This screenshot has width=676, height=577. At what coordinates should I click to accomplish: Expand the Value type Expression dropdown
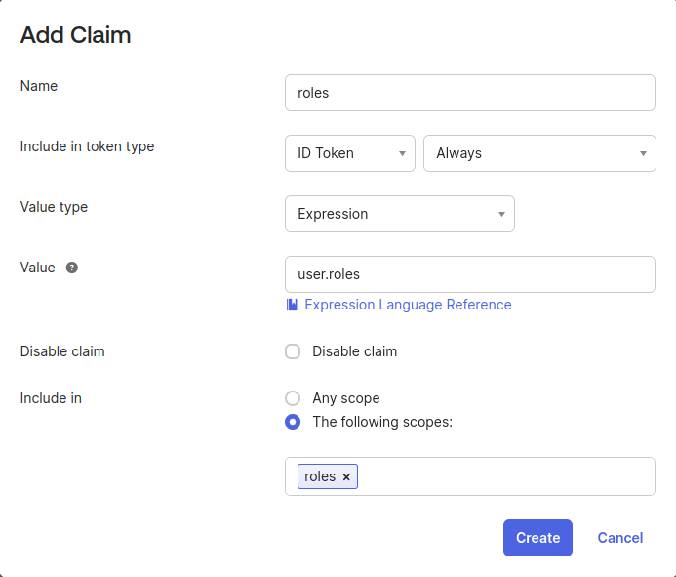(399, 214)
